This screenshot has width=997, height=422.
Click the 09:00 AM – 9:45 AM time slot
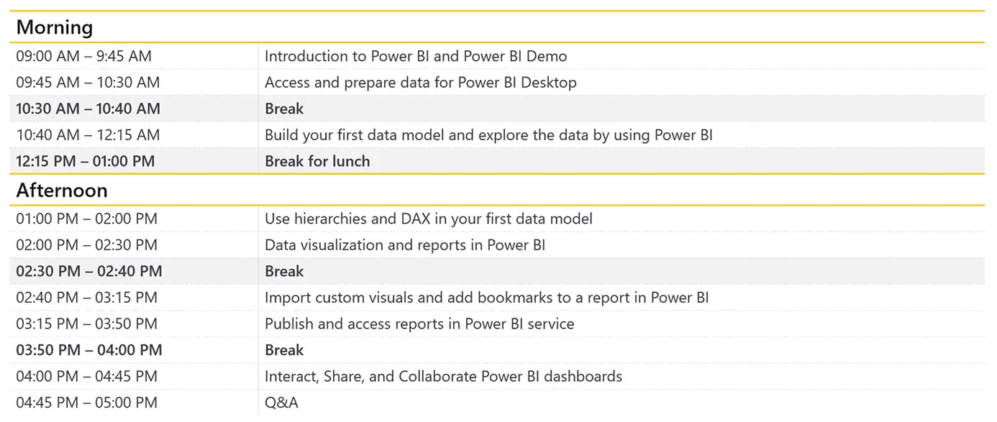(84, 56)
